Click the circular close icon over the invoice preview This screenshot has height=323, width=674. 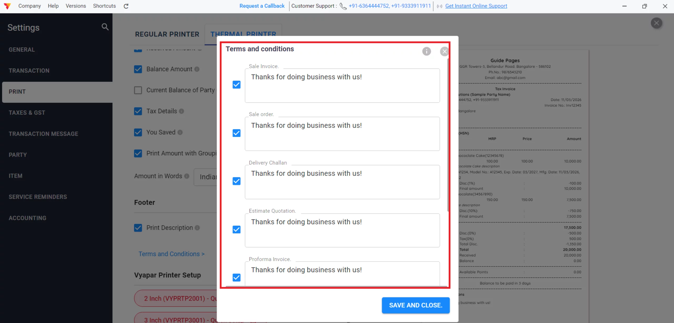click(657, 23)
